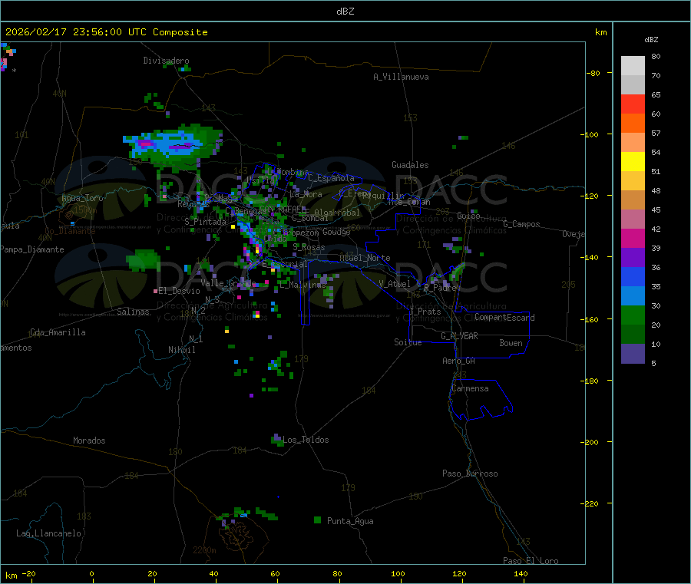Screen dimensions: 691x584
Task: Click the green 30 dBZ legend swatch
Action: [x=633, y=315]
